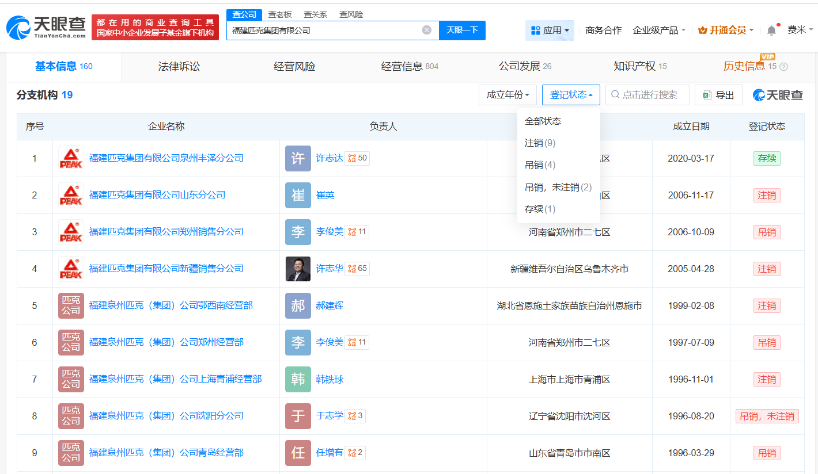The height and width of the screenshot is (474, 818).
Task: Open the 法律诉讼 tab
Action: pos(179,66)
